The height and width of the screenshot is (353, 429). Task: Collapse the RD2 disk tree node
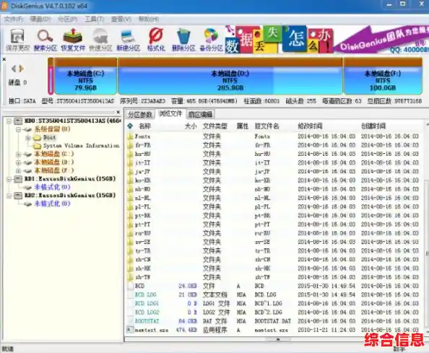pyautogui.click(x=9, y=195)
